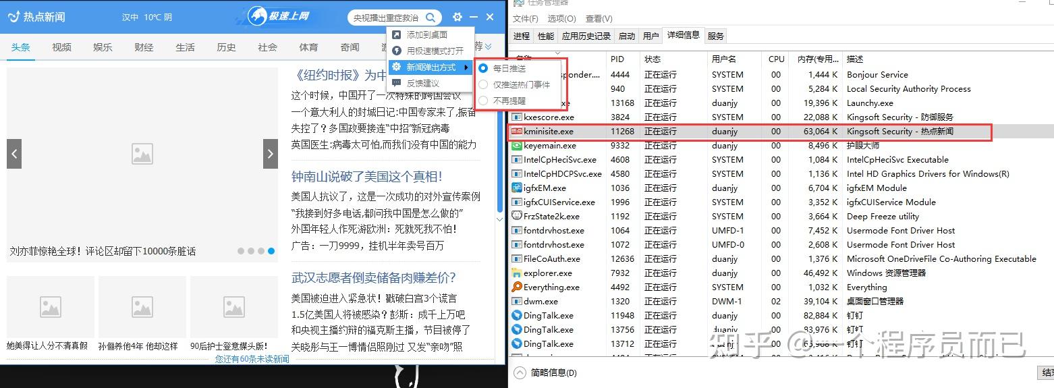Open article 英国医生:病毒太可怕

[384, 144]
